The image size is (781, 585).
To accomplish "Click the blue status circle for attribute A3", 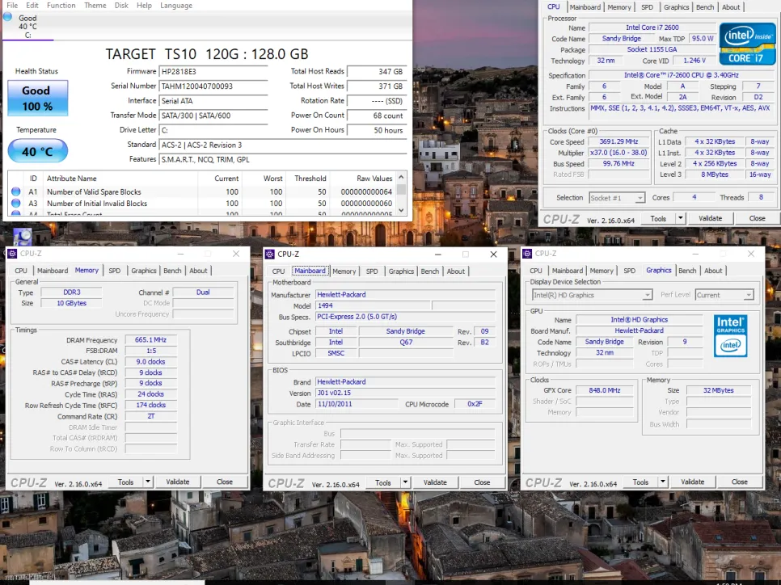I will click(16, 203).
